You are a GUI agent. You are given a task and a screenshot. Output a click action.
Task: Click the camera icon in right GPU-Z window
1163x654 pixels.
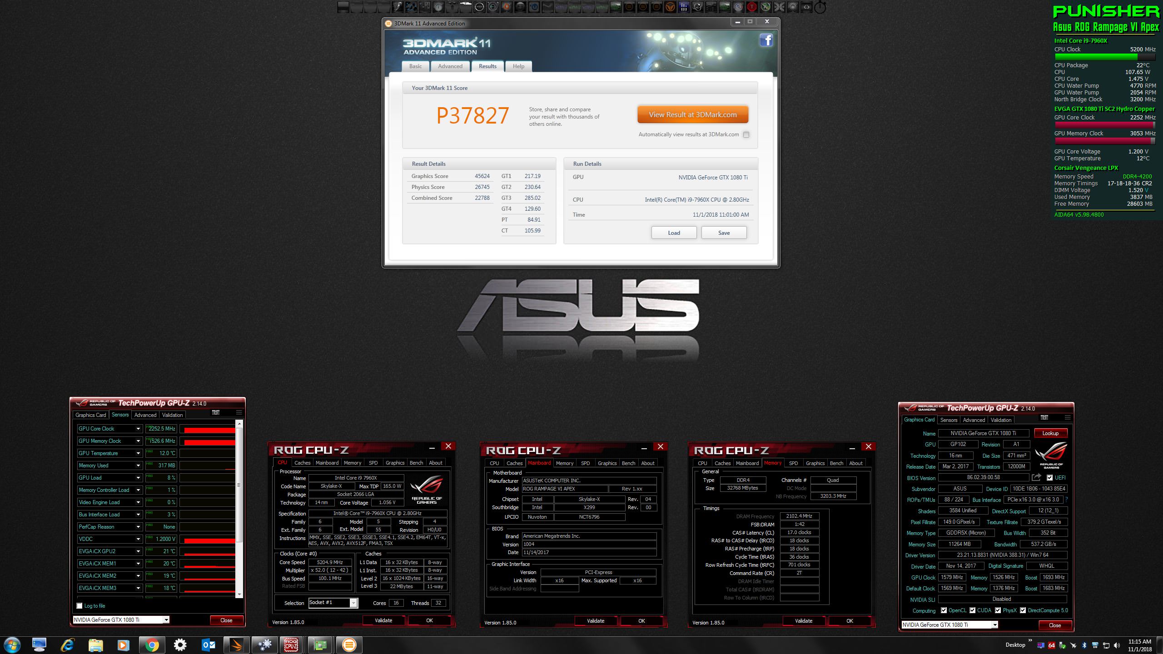tap(1044, 417)
